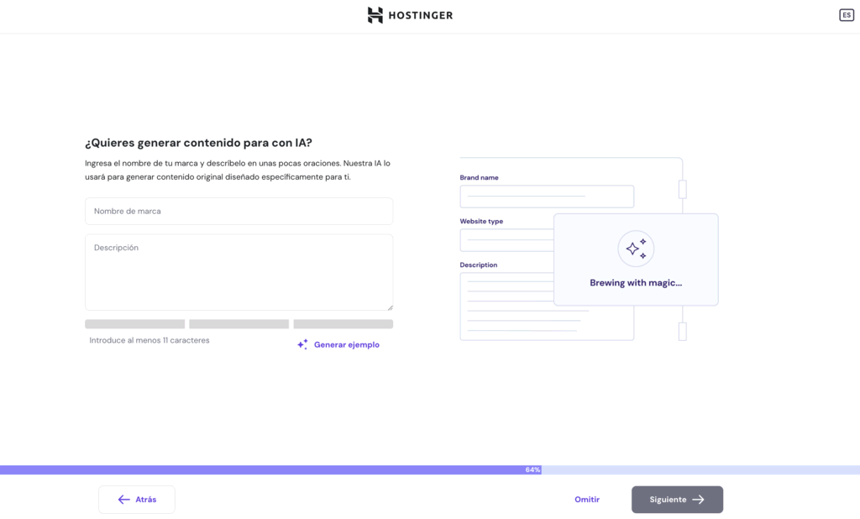
Task: Click the middle gray strength bar segment
Action: (239, 324)
